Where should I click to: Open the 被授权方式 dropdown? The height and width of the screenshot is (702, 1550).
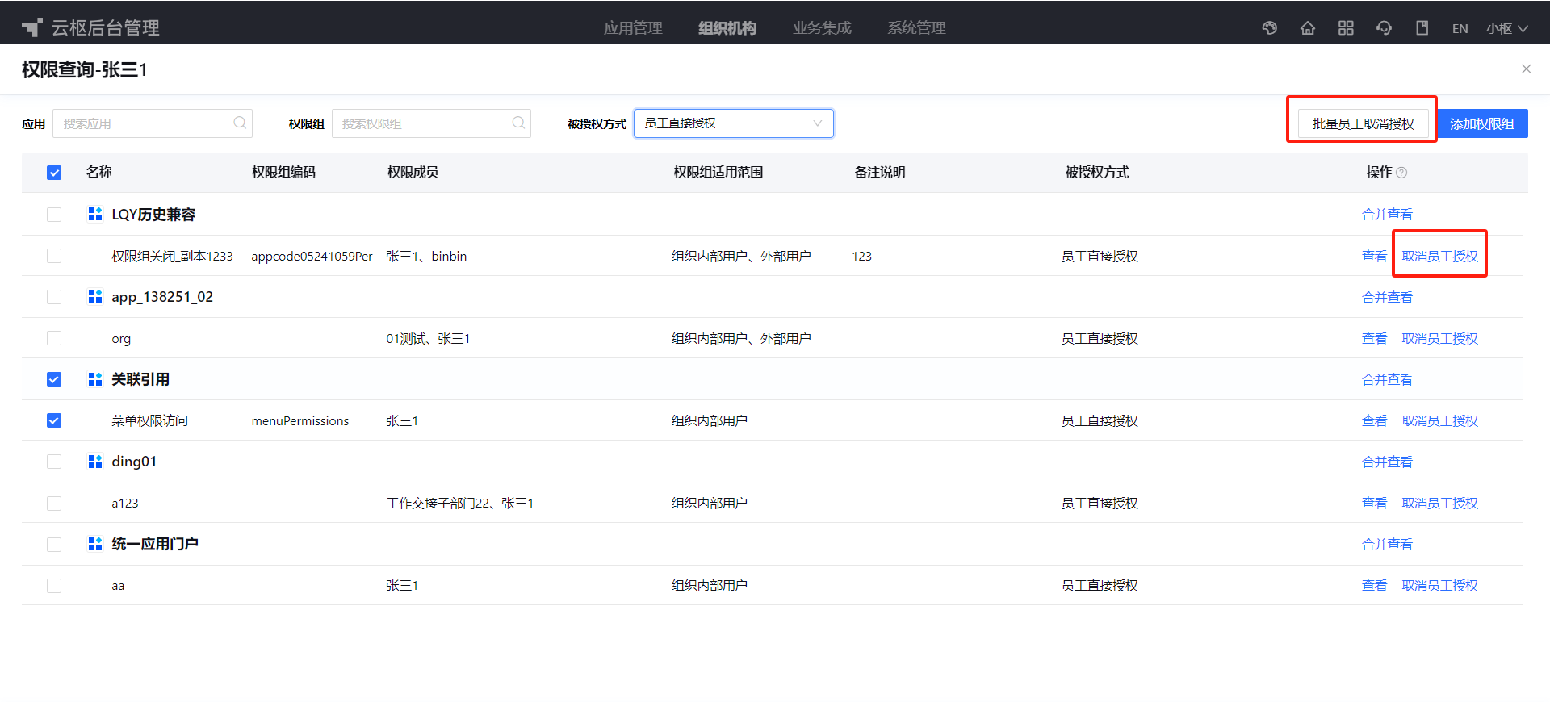coord(733,123)
